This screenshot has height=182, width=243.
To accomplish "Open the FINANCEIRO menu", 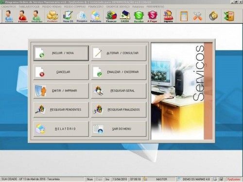I will click(96, 7).
